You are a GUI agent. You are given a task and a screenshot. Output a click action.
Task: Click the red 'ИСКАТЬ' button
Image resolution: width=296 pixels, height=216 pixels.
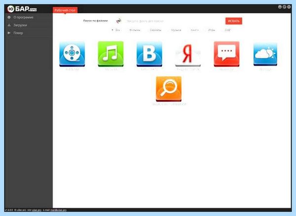(x=234, y=21)
